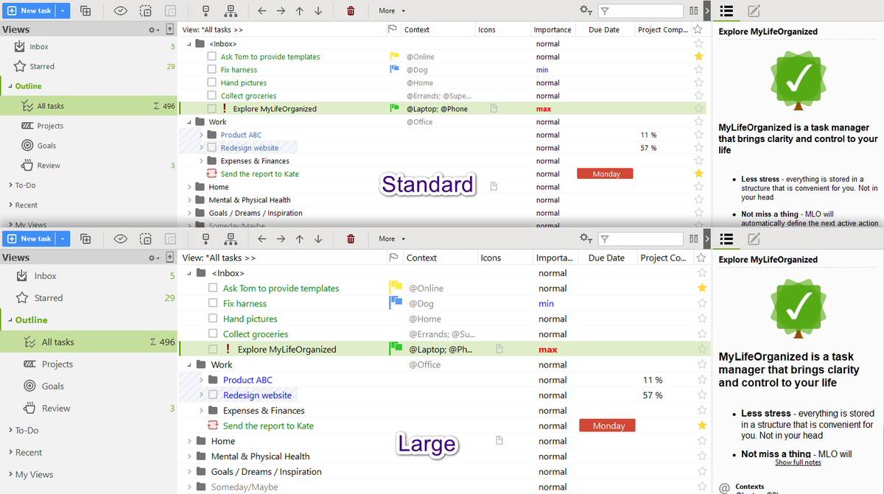Collapse the Work folder in Large outline

point(189,364)
